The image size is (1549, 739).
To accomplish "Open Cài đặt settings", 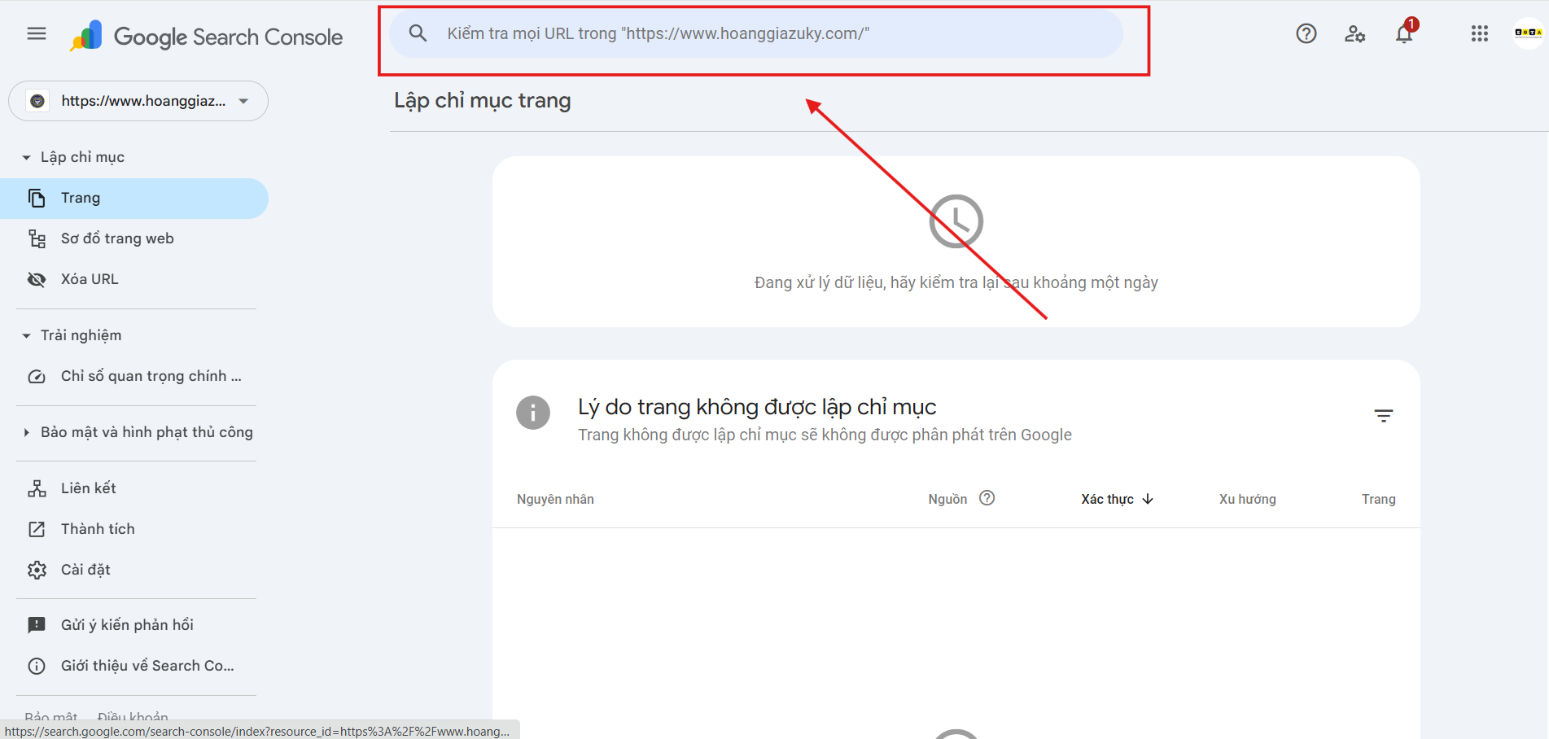I will (85, 570).
